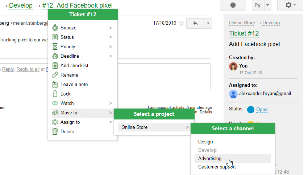Click the Priority hourglass icon

[55, 46]
